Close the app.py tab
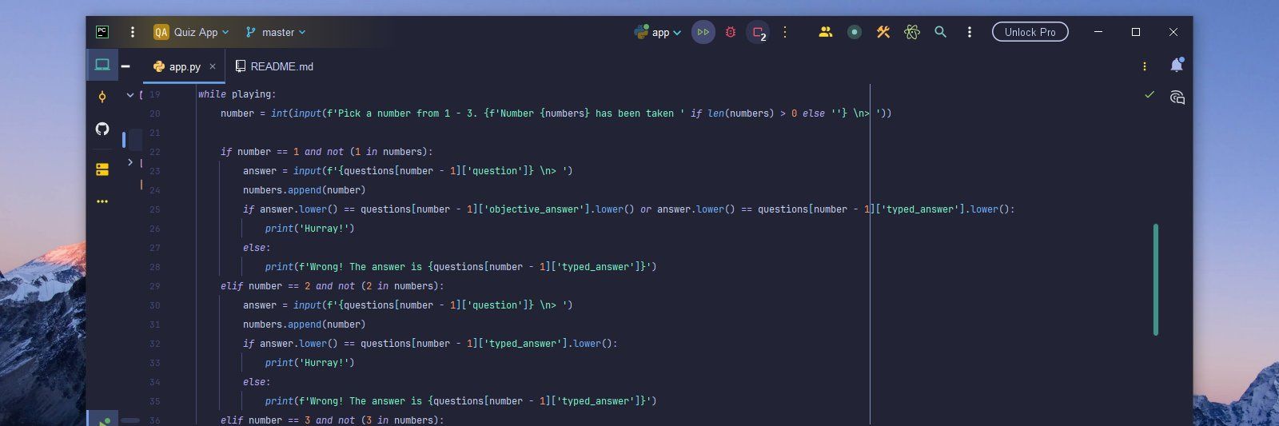The height and width of the screenshot is (426, 1279). pos(213,66)
